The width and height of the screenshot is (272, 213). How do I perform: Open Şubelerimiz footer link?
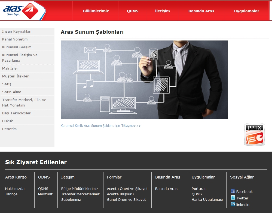tap(71, 199)
